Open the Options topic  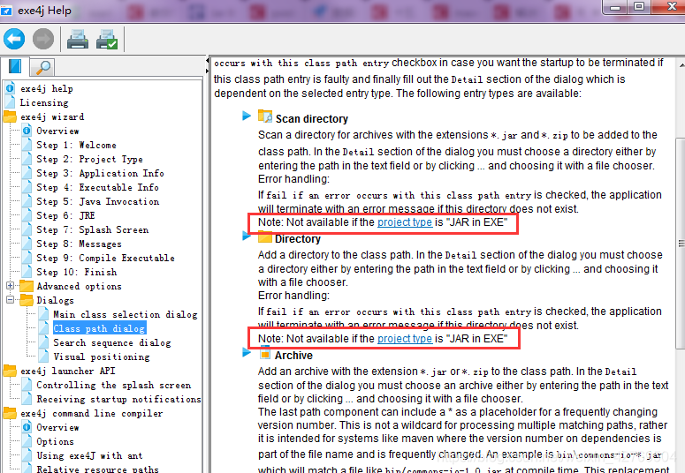coord(55,441)
